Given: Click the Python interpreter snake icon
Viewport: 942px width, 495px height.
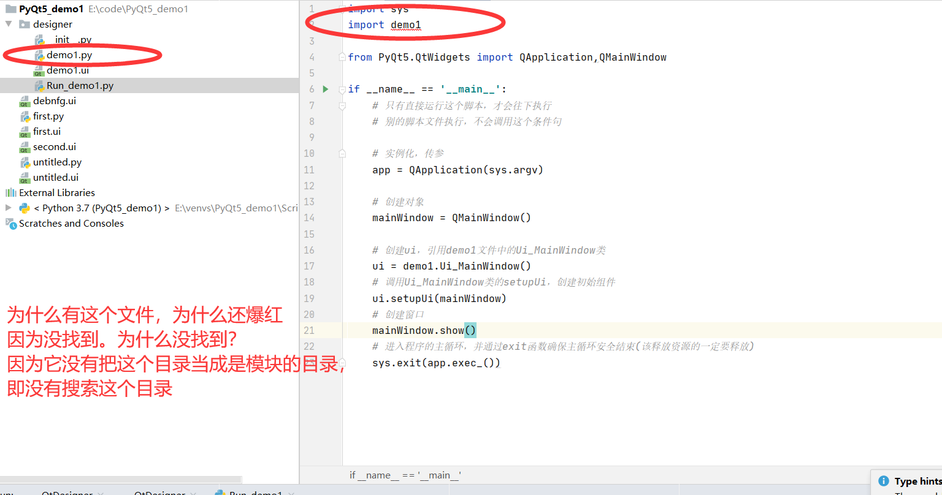Looking at the screenshot, I should 25,208.
